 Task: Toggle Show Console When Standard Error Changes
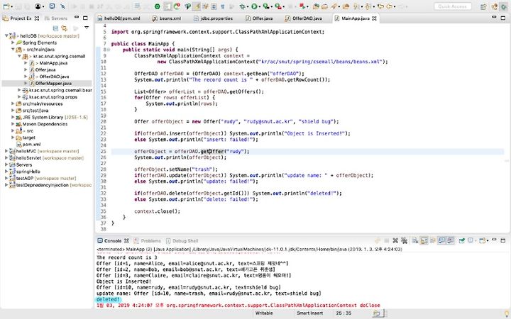click(x=451, y=240)
